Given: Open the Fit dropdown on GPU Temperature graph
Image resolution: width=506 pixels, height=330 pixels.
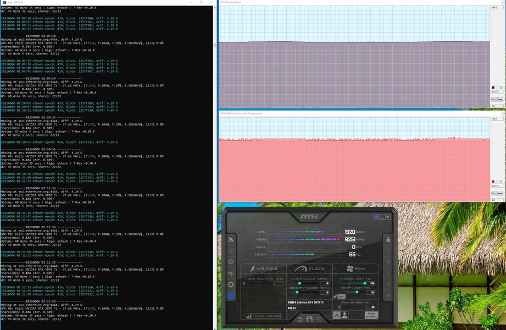Looking at the screenshot, I should [x=493, y=100].
